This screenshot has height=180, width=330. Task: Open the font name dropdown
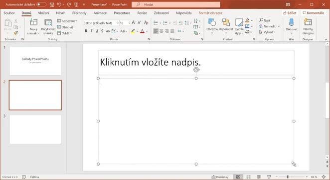pyautogui.click(x=118, y=23)
